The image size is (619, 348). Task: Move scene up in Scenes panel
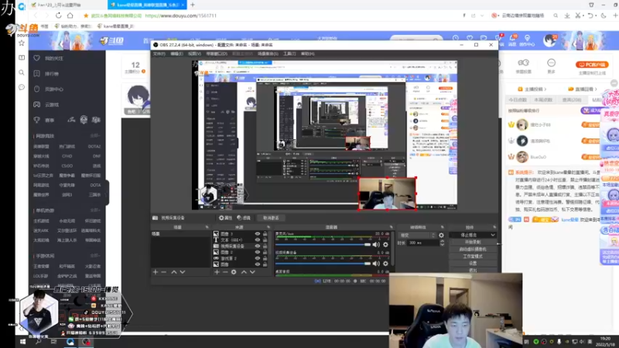pyautogui.click(x=173, y=272)
